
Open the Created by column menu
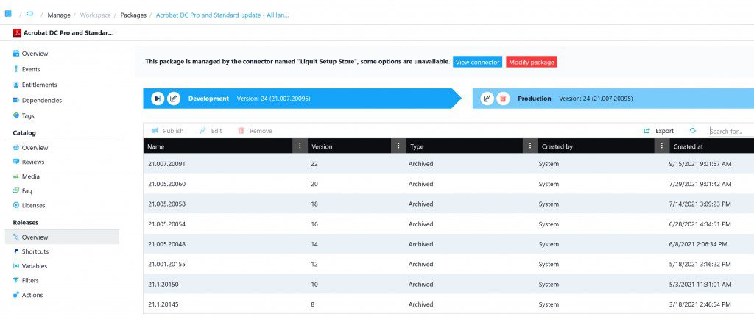coord(661,146)
